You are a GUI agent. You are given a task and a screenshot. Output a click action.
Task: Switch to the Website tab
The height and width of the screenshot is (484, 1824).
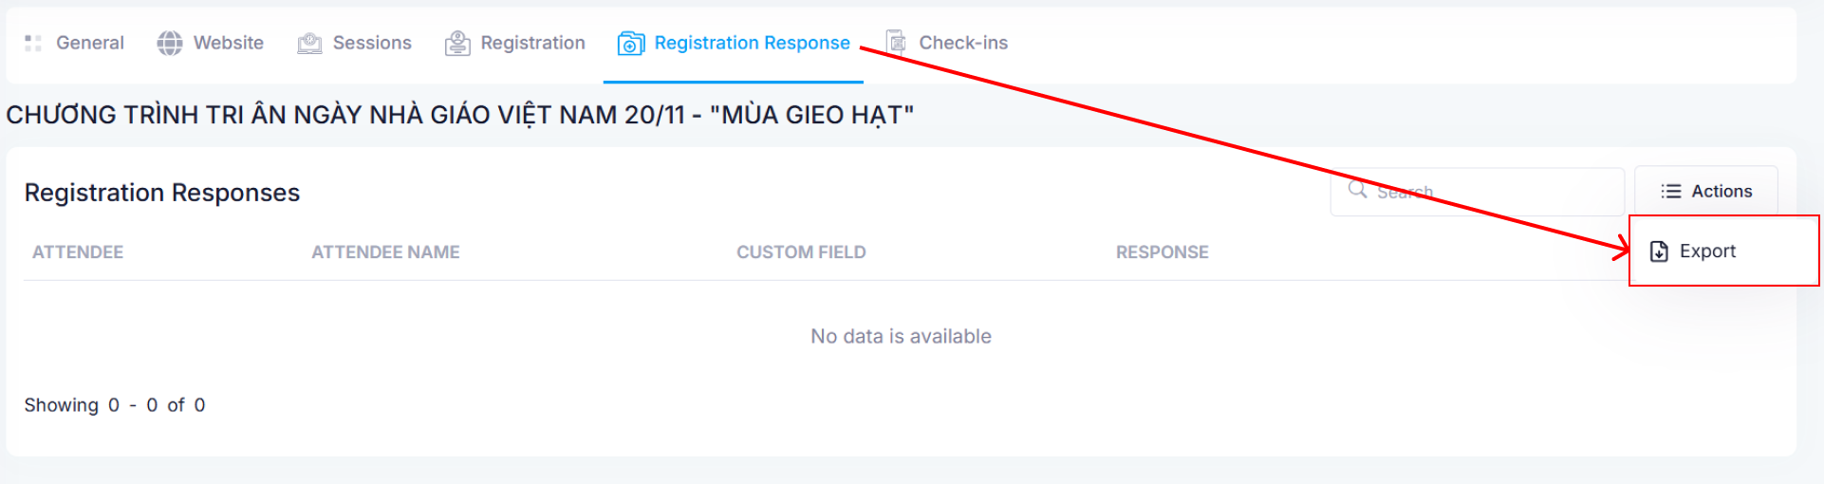point(228,44)
